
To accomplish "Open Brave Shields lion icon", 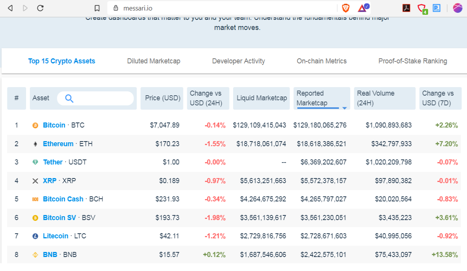I will tap(346, 8).
